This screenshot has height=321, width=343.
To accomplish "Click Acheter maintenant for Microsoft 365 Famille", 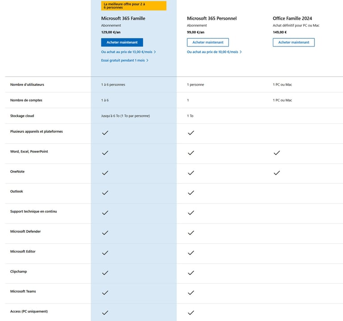I will click(122, 42).
